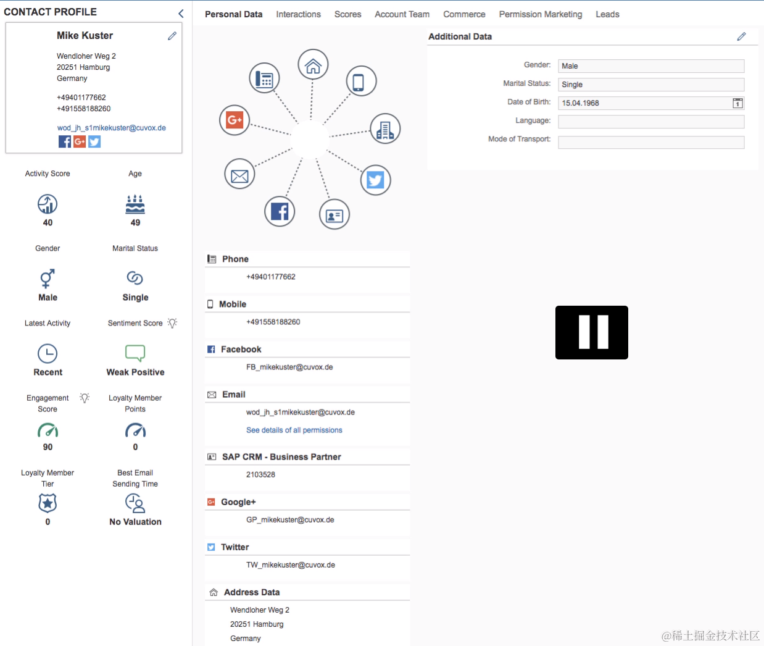Click email link in contact card
This screenshot has width=764, height=646.
tap(112, 128)
